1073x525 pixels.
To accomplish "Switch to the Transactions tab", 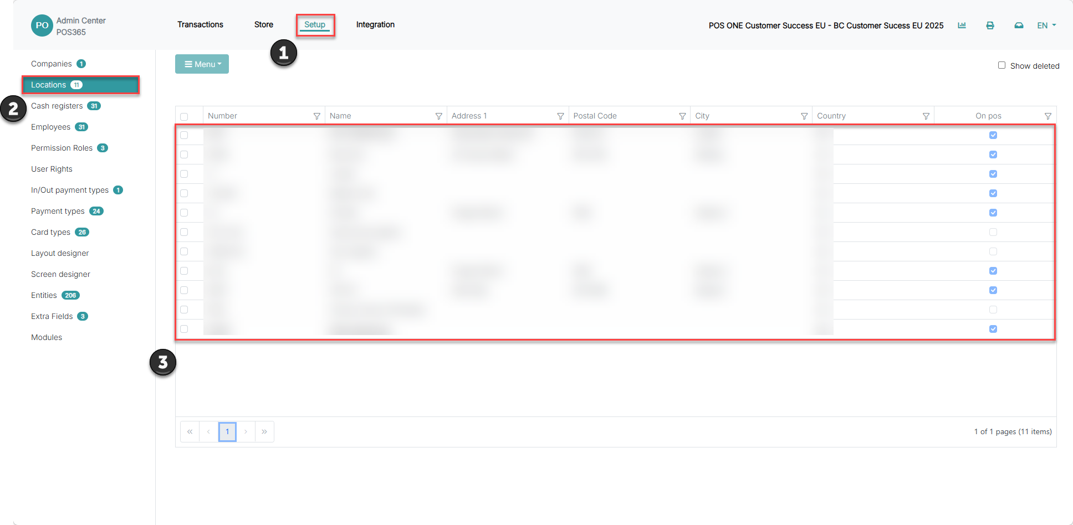I will [200, 24].
